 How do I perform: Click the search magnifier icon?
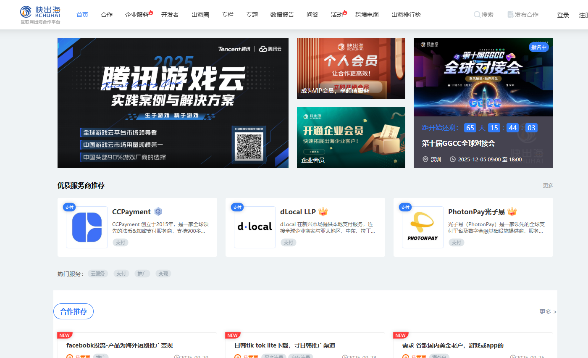pyautogui.click(x=477, y=15)
